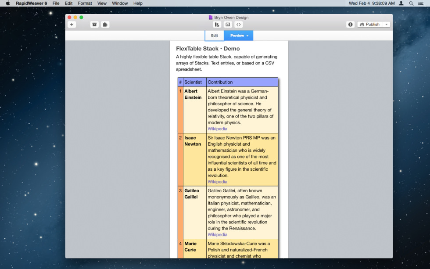This screenshot has height=269, width=430.
Task: Open Wikipedia link for Galileo Galilei
Action: coord(218,235)
